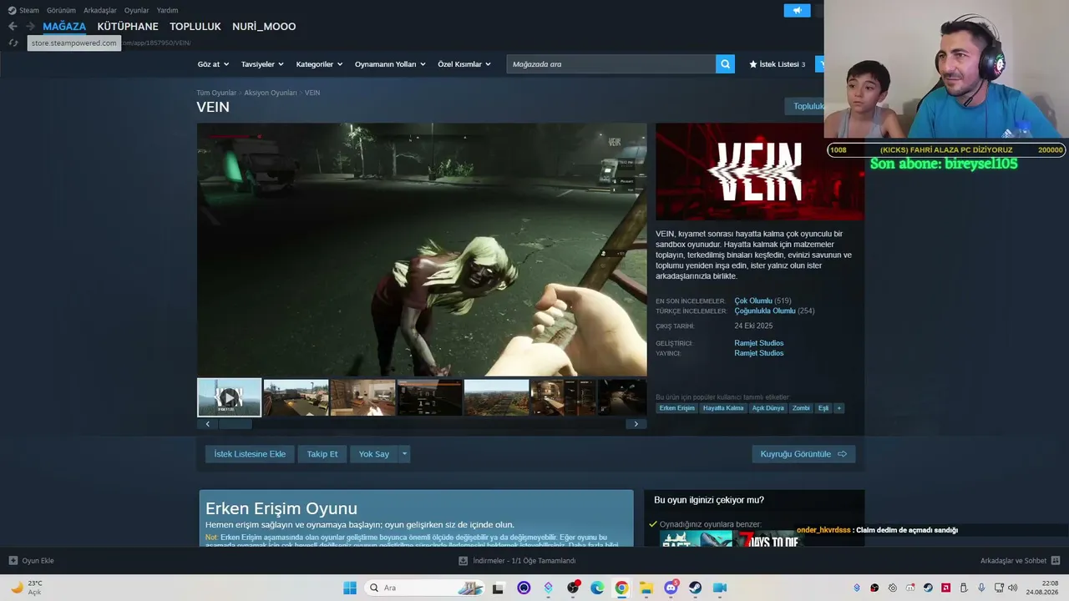Open File Explorer from the taskbar

point(646,588)
